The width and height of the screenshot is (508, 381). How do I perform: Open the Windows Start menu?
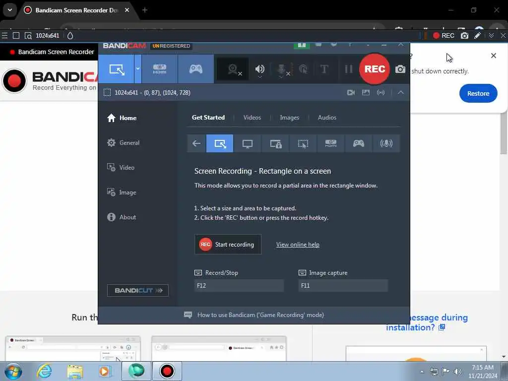tap(13, 371)
